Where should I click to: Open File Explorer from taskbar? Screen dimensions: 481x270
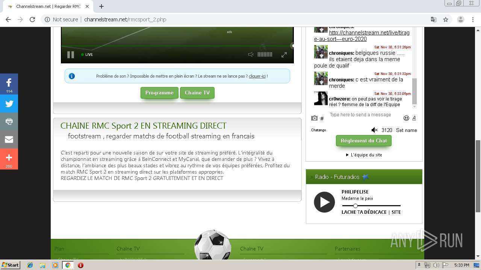pyautogui.click(x=42, y=265)
